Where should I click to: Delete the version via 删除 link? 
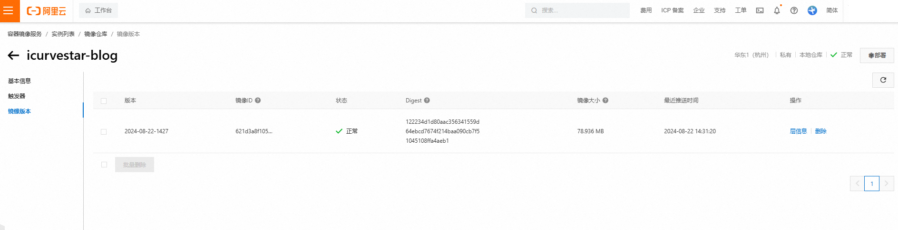point(820,131)
